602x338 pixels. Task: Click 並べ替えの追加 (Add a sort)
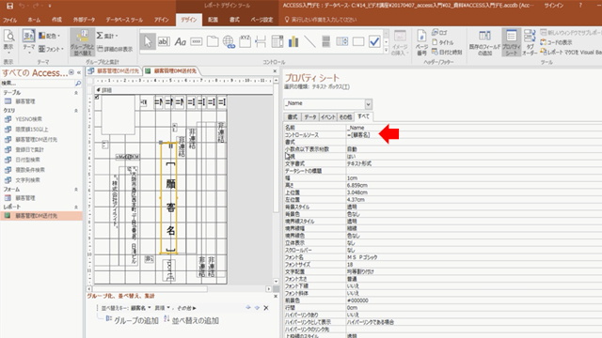pyautogui.click(x=191, y=320)
